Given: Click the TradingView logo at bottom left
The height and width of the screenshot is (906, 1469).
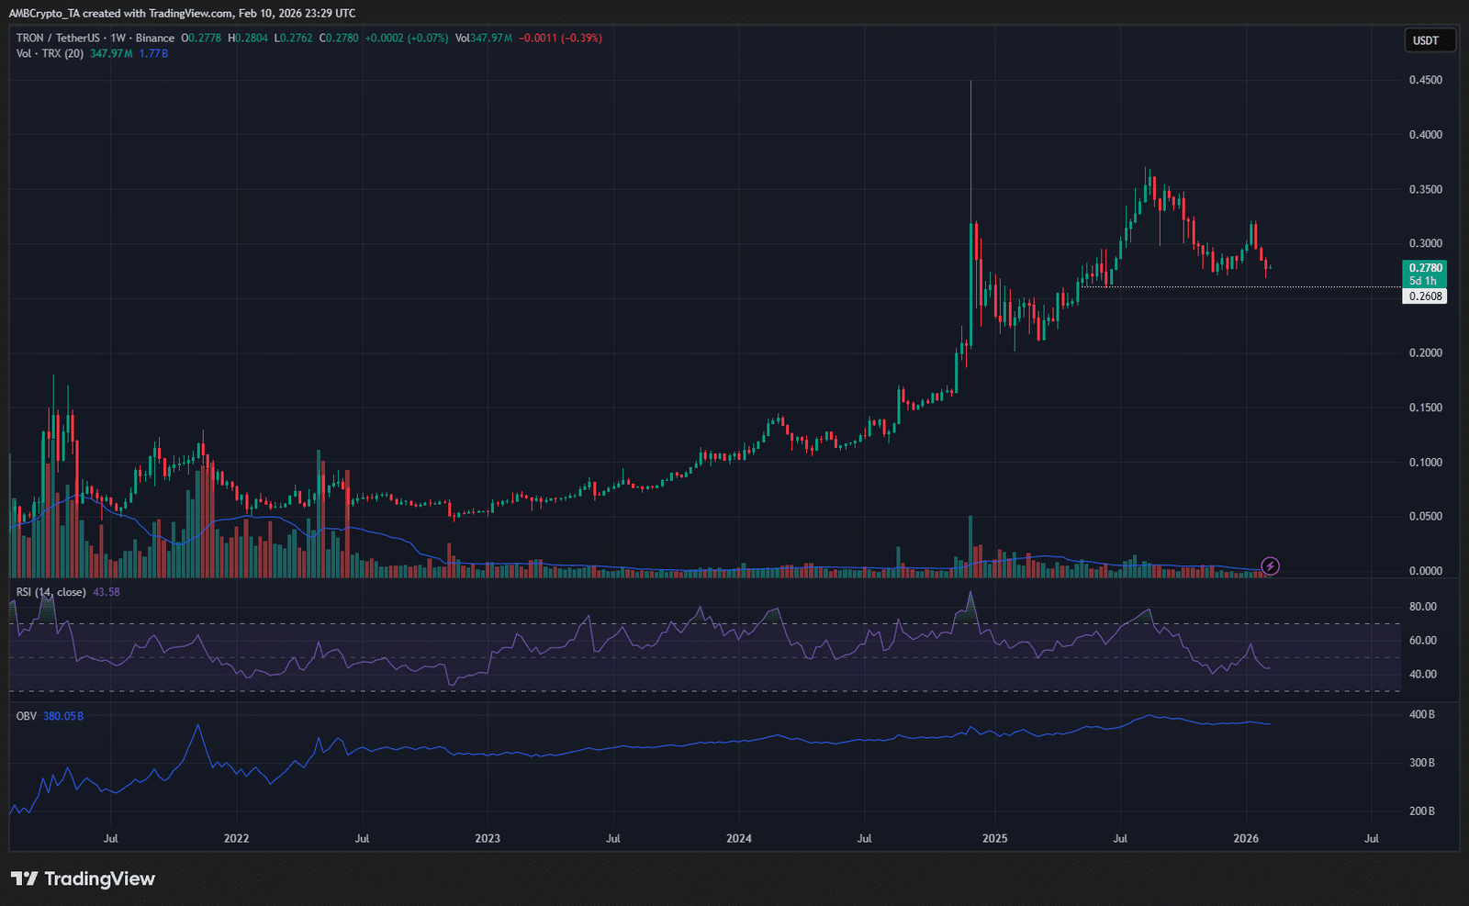Looking at the screenshot, I should tap(83, 878).
